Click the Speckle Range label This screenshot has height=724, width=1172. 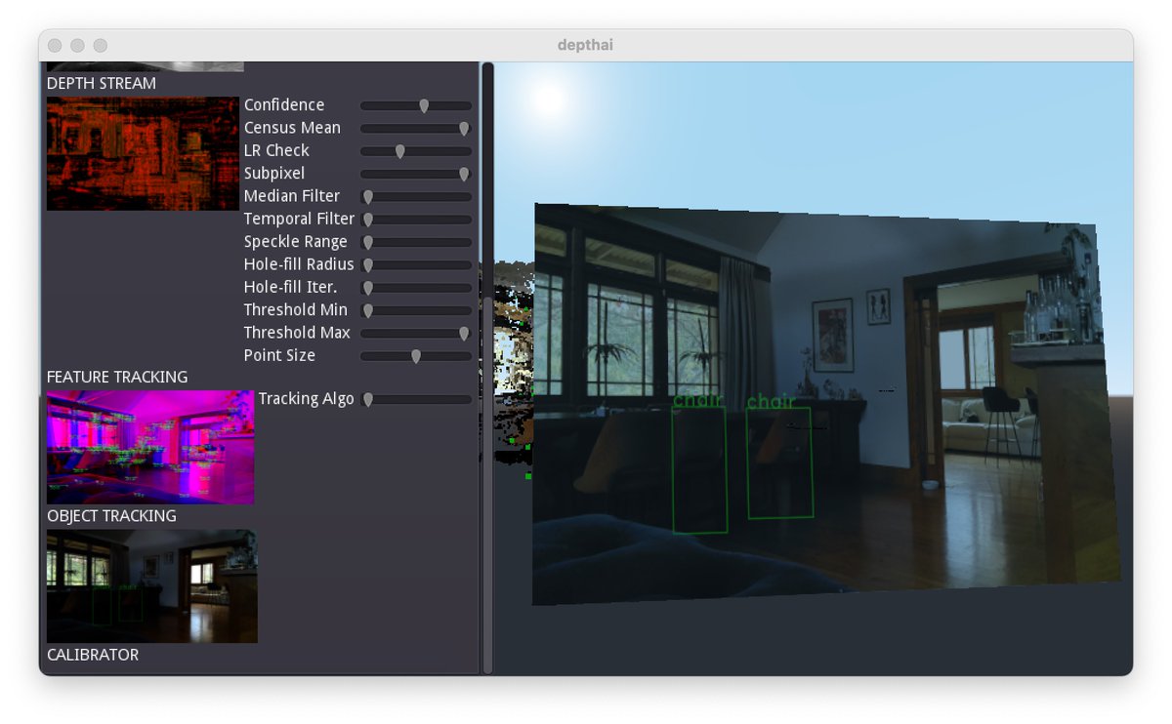tap(296, 242)
